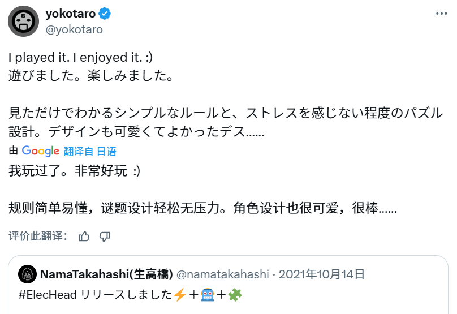
Task: Rate the translation with thumbs up
Action: coord(84,236)
